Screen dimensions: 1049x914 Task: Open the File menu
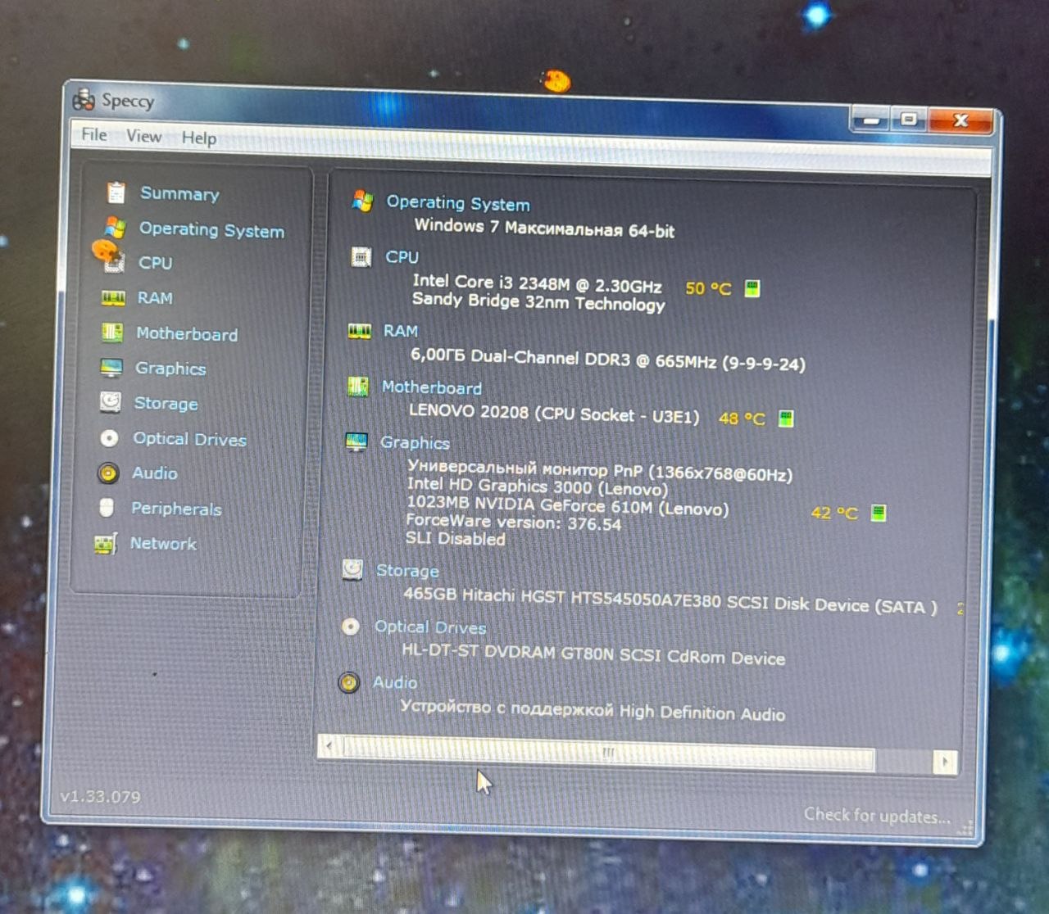pos(94,134)
